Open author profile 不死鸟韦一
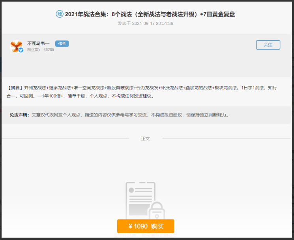294x240 pixels. click(x=38, y=43)
